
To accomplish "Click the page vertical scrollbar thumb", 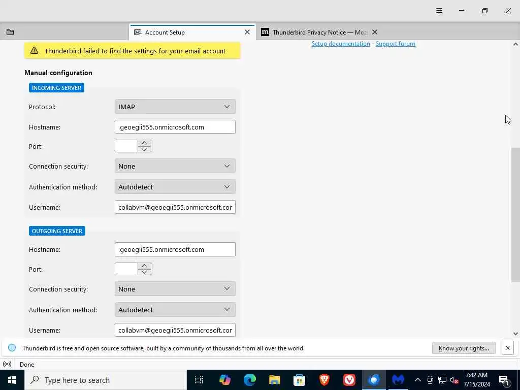I will point(515,215).
